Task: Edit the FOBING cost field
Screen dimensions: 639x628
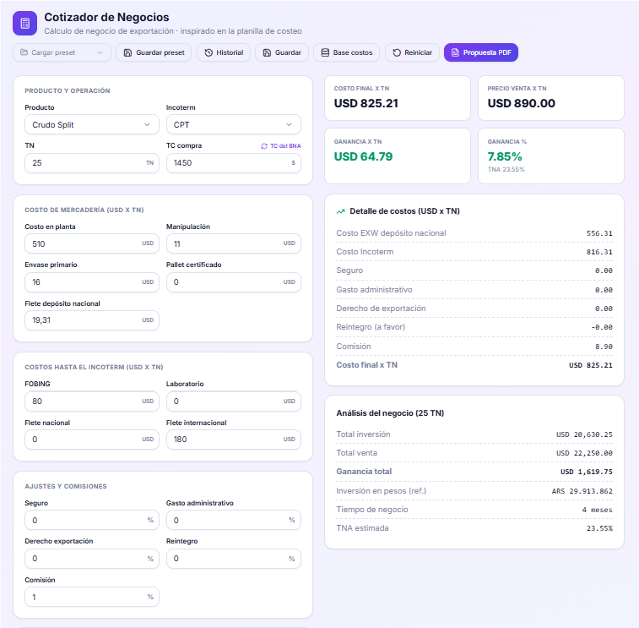Action: tap(92, 401)
